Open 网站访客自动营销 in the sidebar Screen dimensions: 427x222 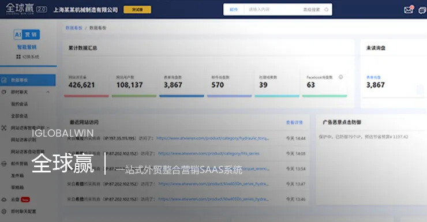28,152
